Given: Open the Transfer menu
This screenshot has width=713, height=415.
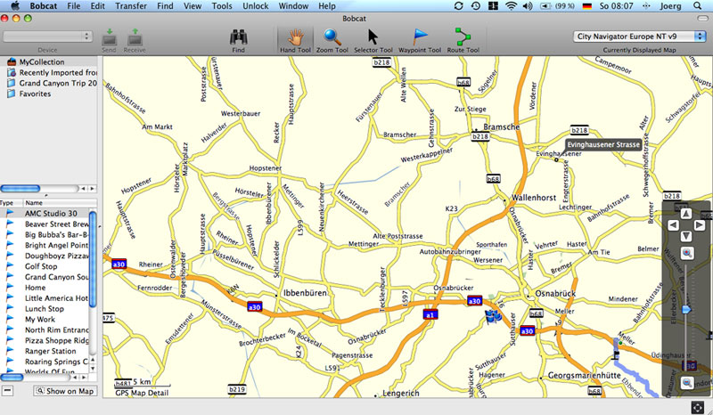Looking at the screenshot, I should (x=131, y=6).
